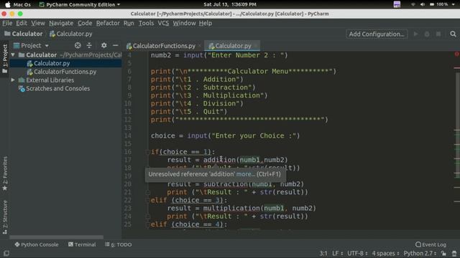The image size is (460, 258).
Task: Click Calculator breadcrumb in navigation bar
Action: (x=24, y=34)
